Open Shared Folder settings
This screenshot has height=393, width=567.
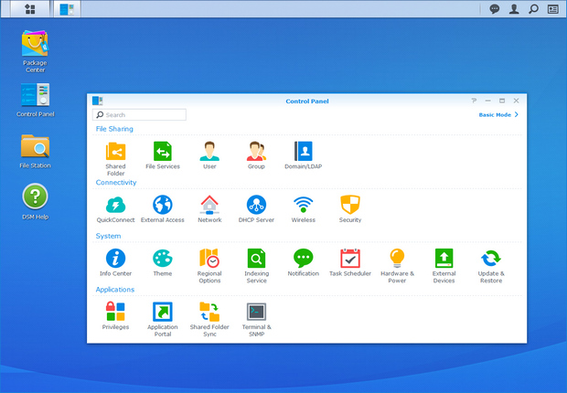115,158
